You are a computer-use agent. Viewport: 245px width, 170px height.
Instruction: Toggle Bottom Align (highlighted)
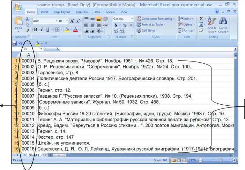(98, 19)
